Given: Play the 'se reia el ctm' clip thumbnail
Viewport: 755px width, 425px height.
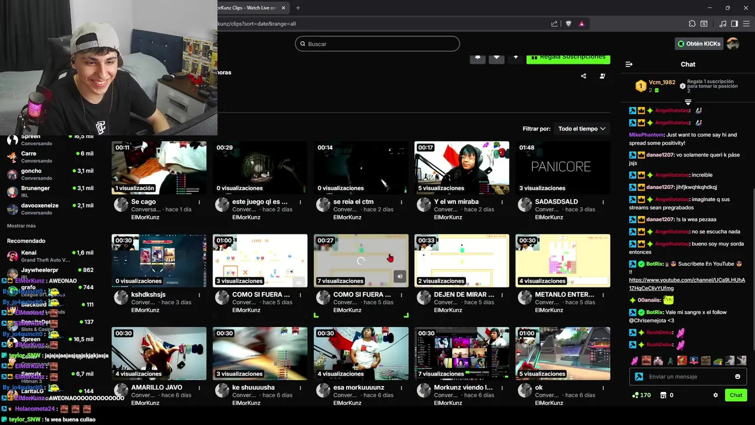Looking at the screenshot, I should point(361,168).
